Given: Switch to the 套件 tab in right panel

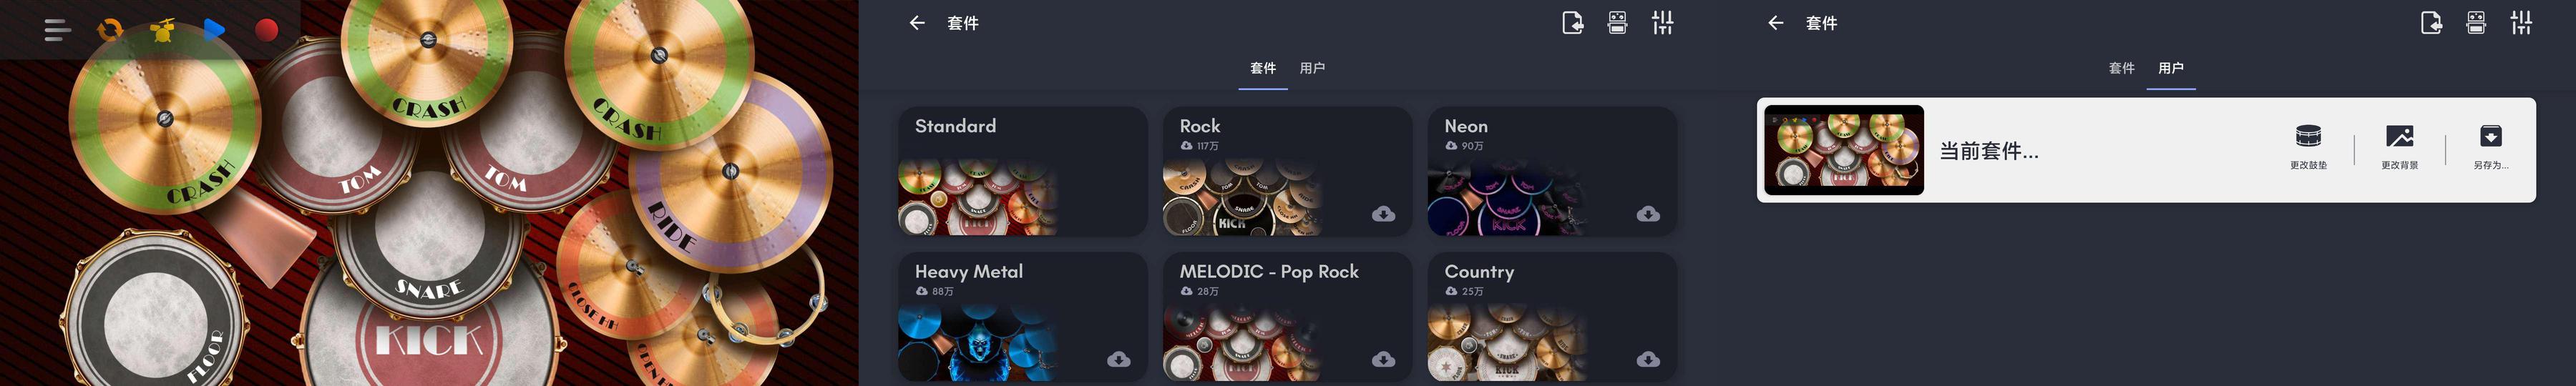Looking at the screenshot, I should 2121,68.
